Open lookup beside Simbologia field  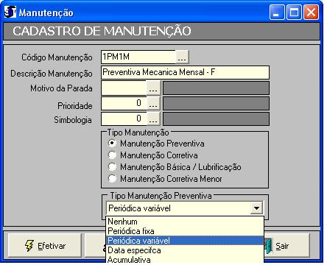point(153,119)
